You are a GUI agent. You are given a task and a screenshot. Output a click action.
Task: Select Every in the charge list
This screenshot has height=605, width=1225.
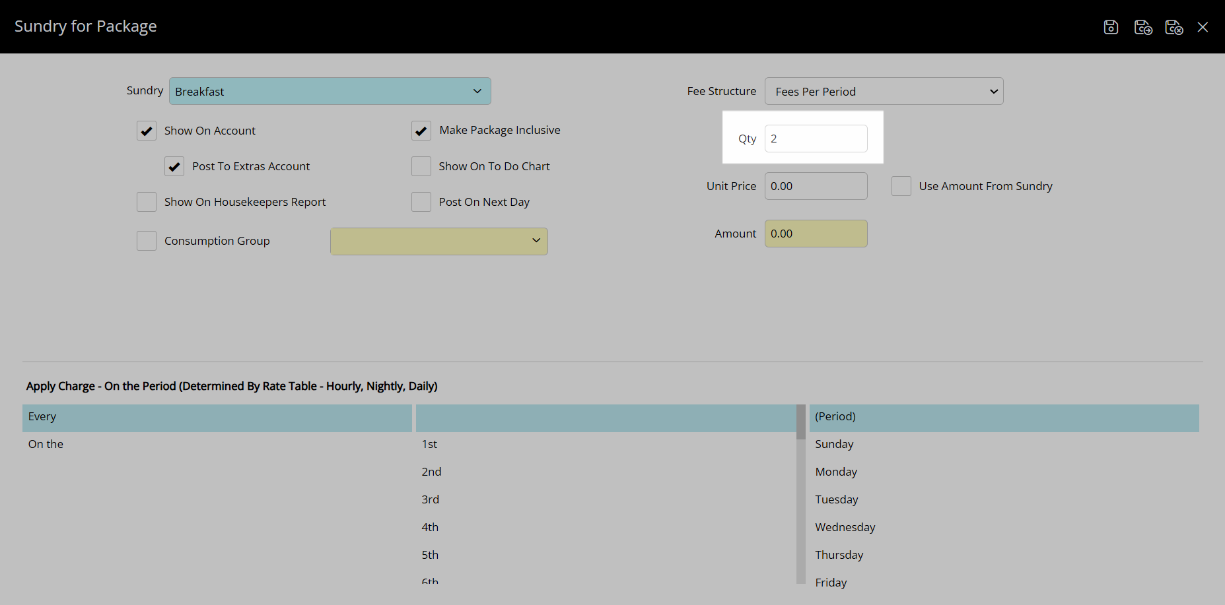(x=217, y=417)
